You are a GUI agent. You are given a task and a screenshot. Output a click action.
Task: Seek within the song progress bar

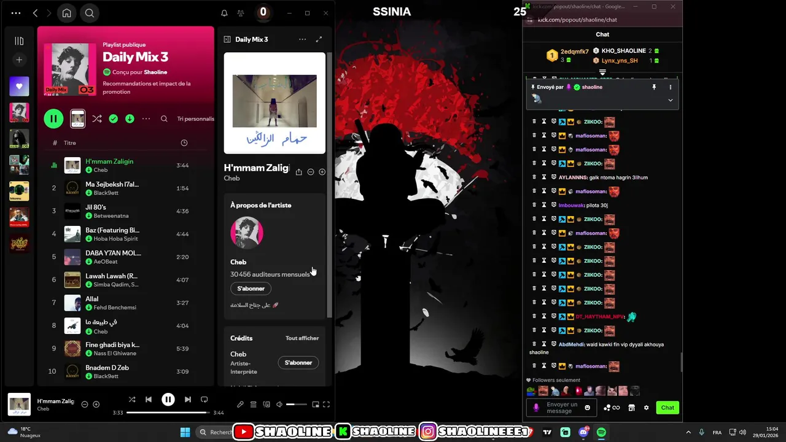168,413
